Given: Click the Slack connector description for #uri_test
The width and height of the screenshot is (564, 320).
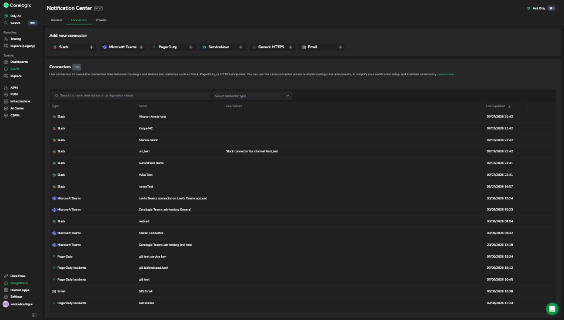Looking at the screenshot, I should (x=252, y=152).
